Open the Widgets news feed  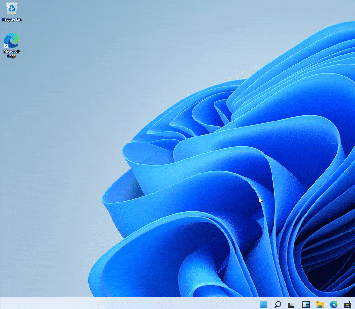coord(291,305)
